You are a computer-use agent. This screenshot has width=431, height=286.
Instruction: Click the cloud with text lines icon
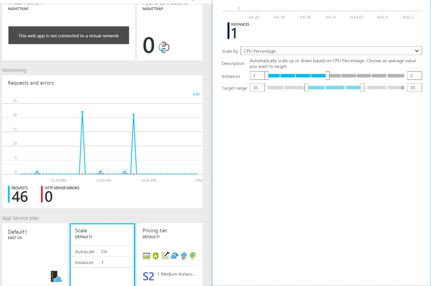tap(184, 256)
